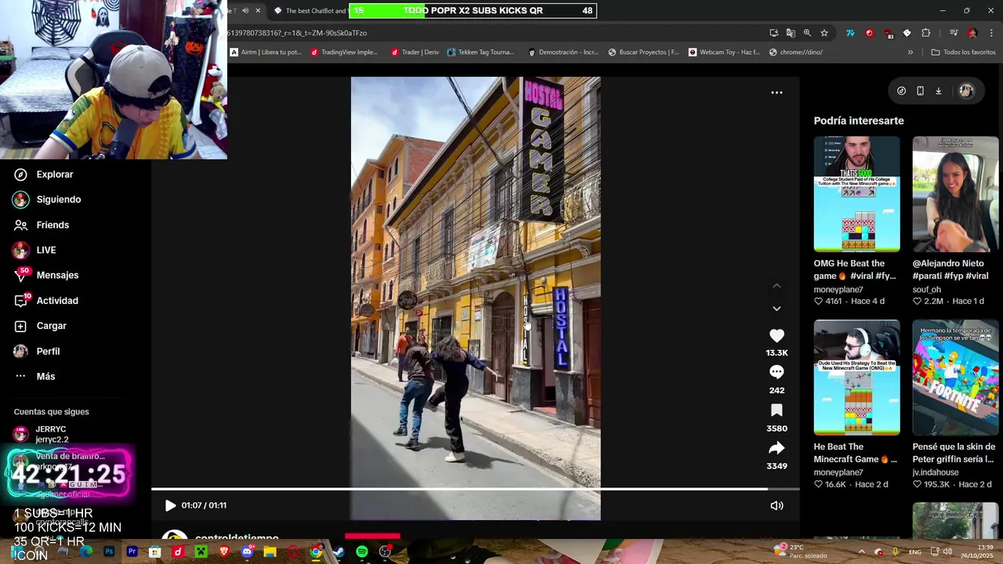Image resolution: width=1003 pixels, height=564 pixels.
Task: Open the TikTok coins icon at top right
Action: [x=901, y=91]
